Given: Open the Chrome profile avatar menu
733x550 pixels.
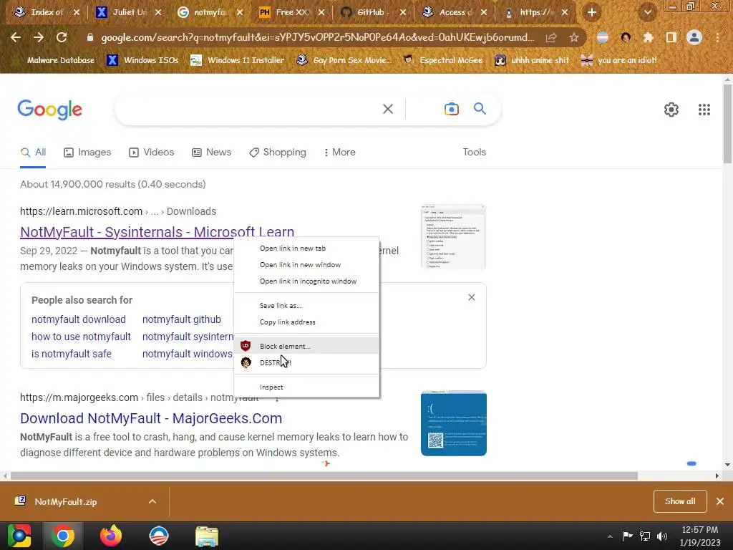Looking at the screenshot, I should 694,37.
